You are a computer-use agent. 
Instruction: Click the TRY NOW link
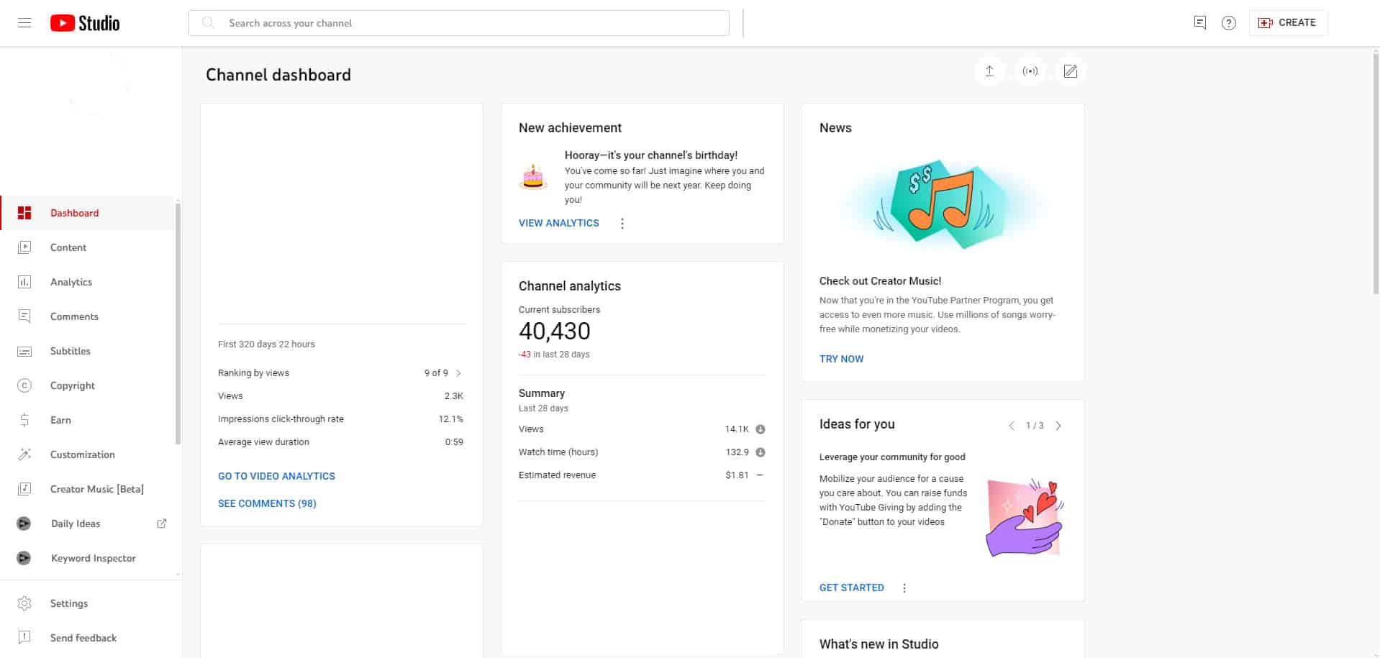pyautogui.click(x=841, y=359)
